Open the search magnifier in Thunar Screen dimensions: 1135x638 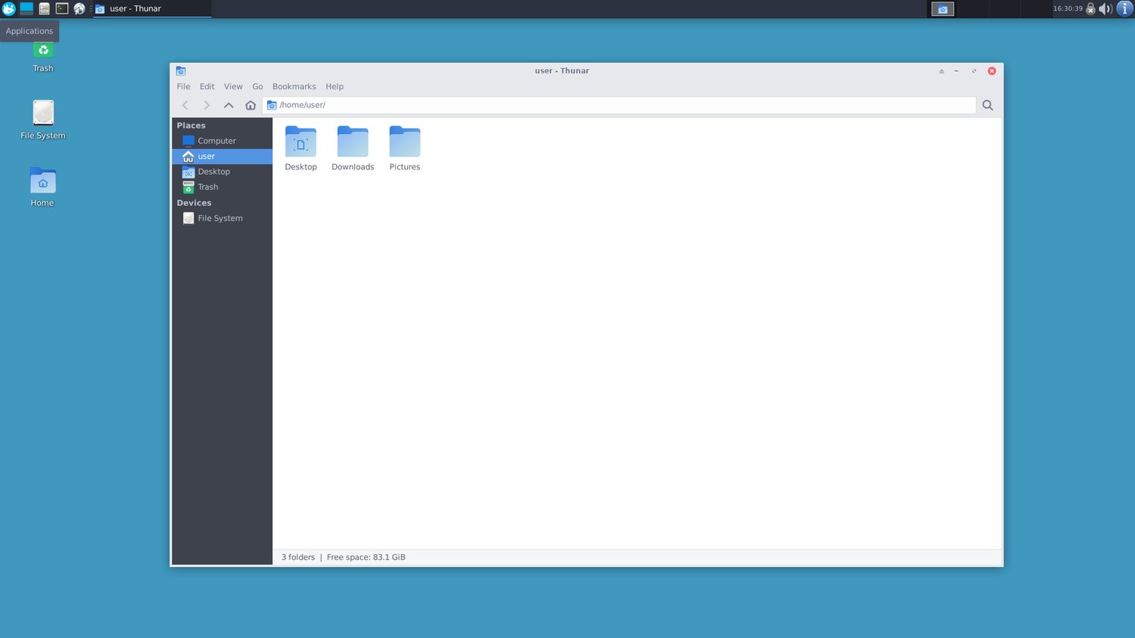987,105
